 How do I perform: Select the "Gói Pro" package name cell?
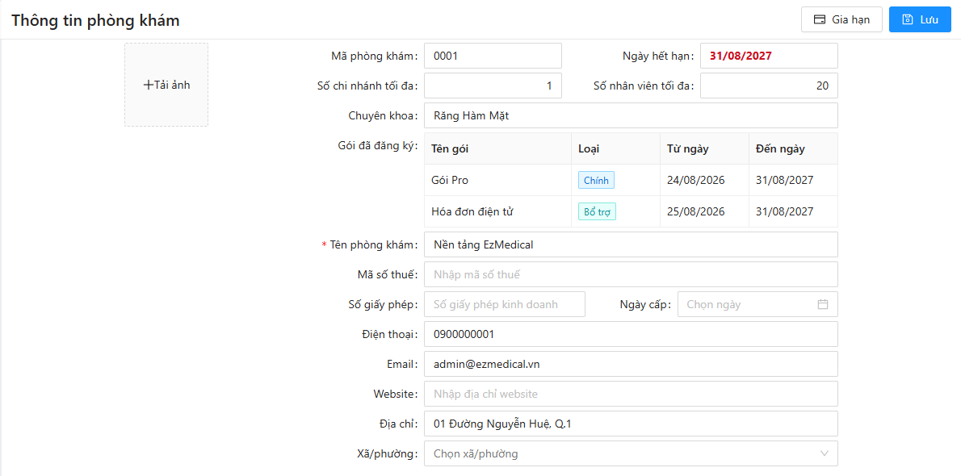tap(497, 180)
